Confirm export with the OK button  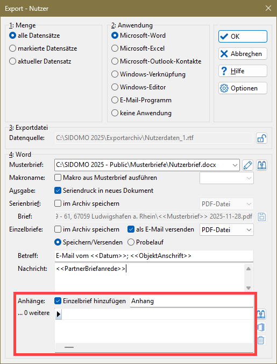coord(243,37)
